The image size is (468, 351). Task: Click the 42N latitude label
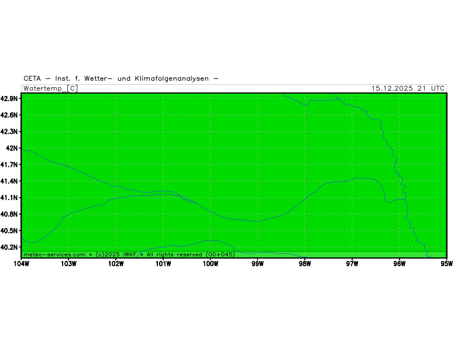point(12,149)
